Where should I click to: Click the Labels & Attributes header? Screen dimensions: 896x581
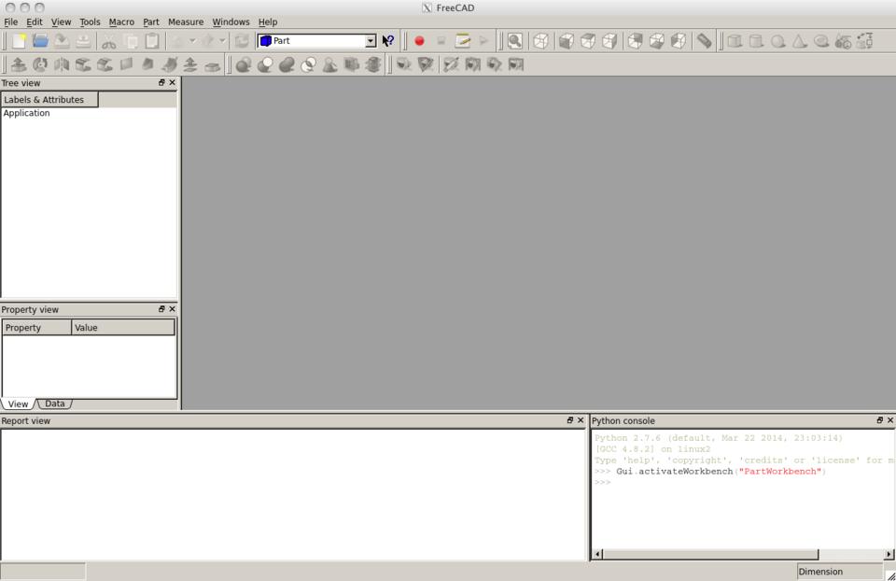click(49, 100)
